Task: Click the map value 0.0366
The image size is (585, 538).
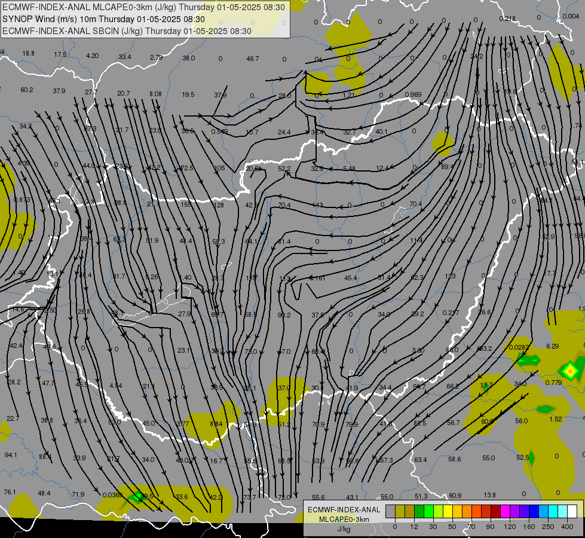Action: [112, 495]
